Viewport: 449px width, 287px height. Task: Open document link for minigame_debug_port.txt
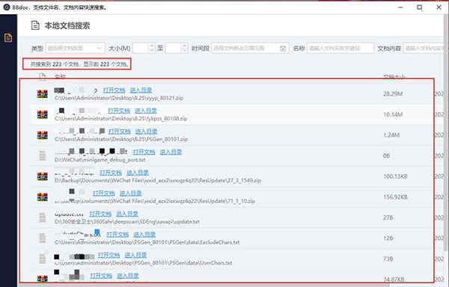pos(144,152)
